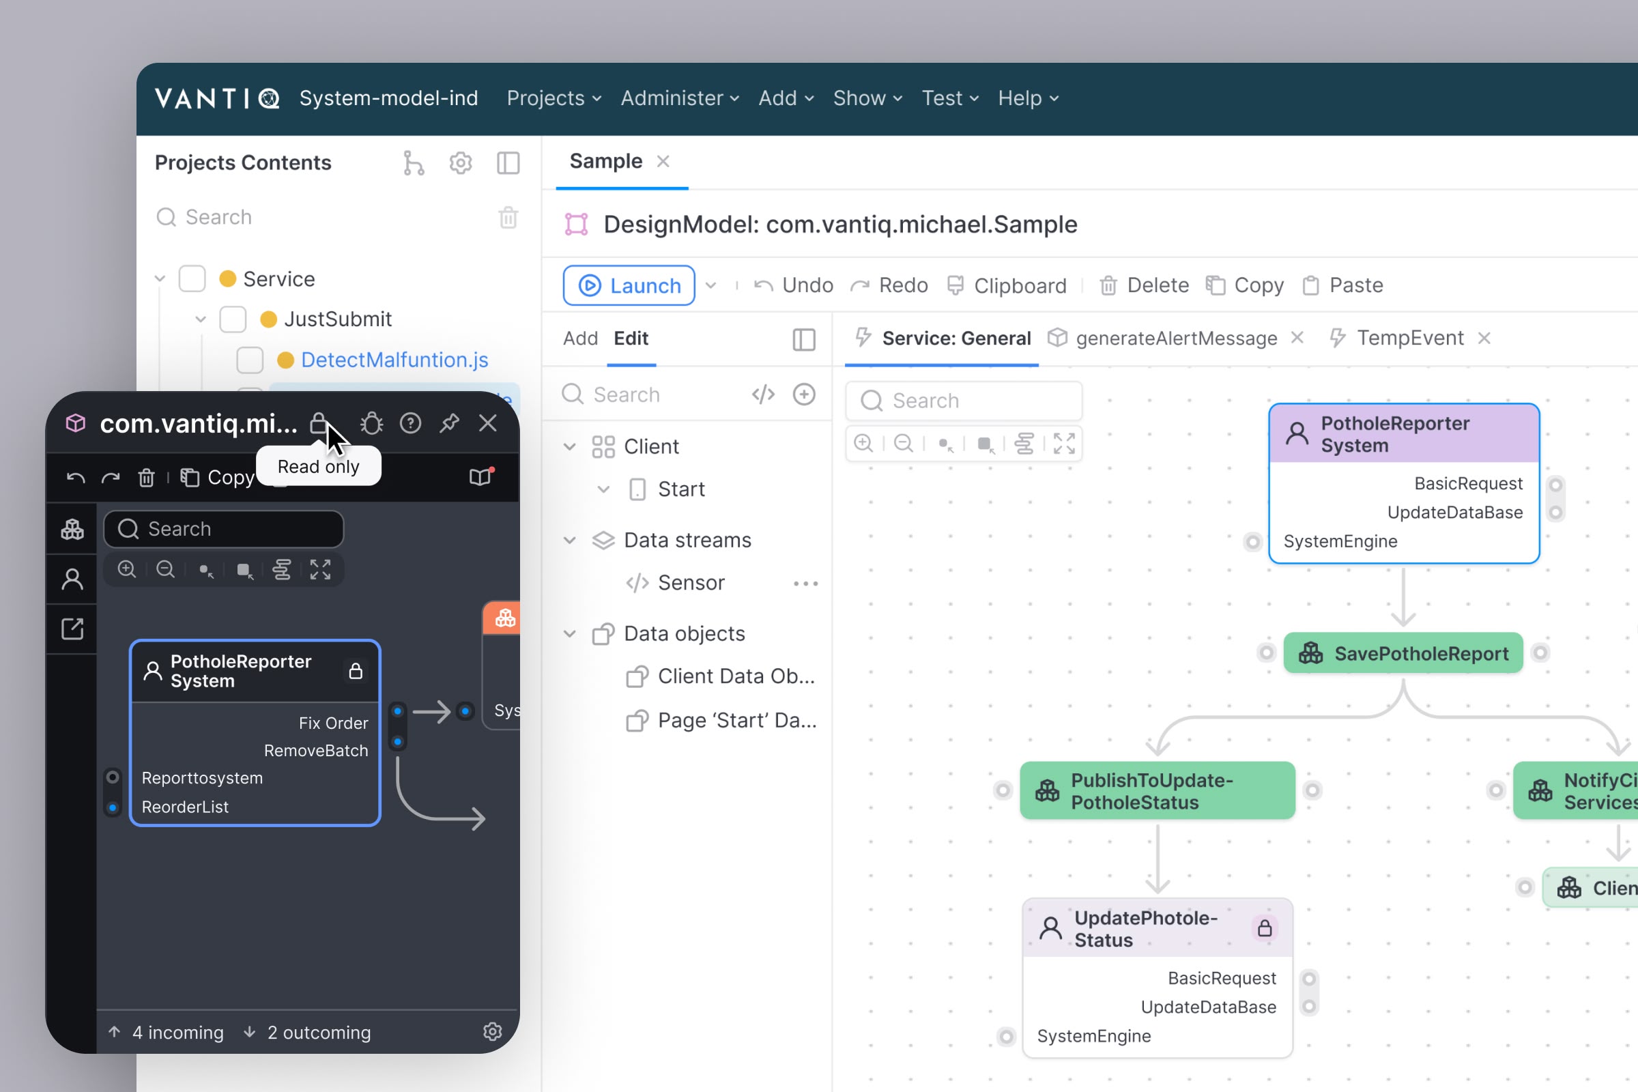Viewport: 1638px width, 1092px height.
Task: Click the code view icon in Edit panel
Action: coord(763,395)
